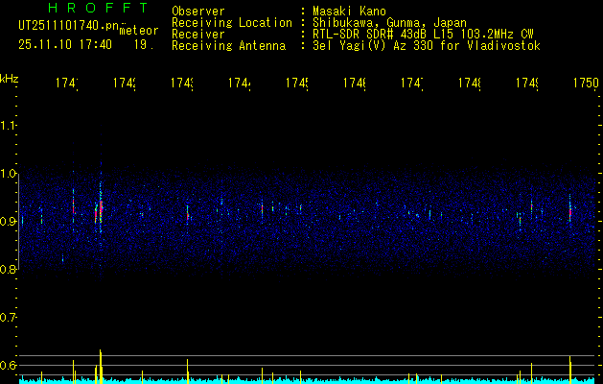Viewport: 603px width, 384px height.
Task: Click the 1741 time axis label
Action: [x=66, y=83]
